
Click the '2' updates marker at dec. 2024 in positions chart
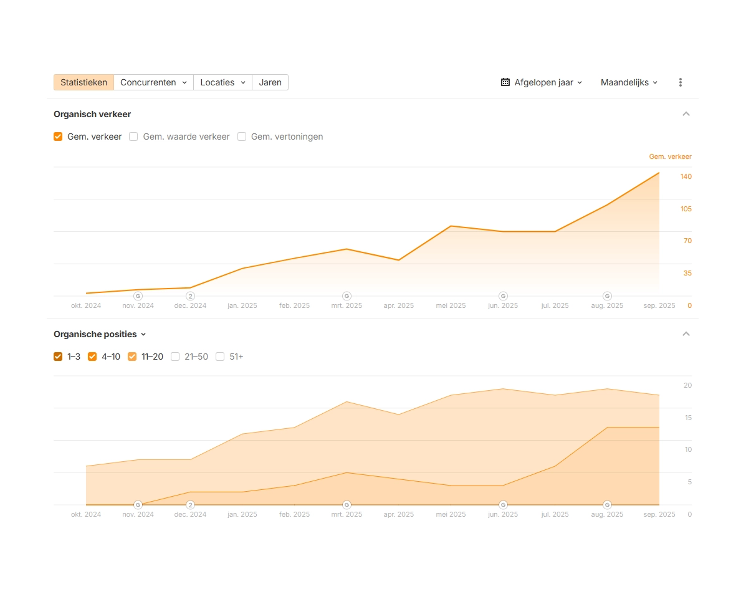tap(191, 504)
